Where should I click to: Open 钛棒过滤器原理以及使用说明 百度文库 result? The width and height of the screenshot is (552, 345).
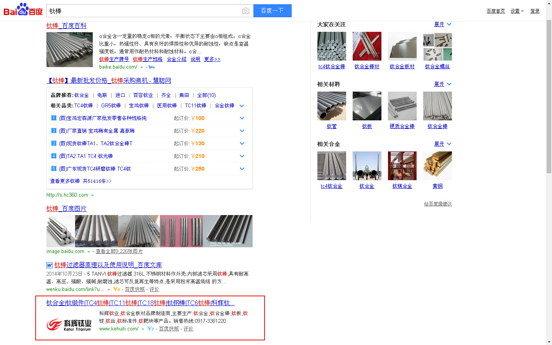point(108,265)
